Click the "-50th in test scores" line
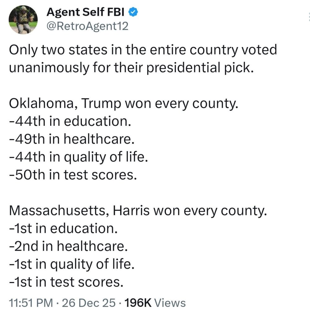 tap(73, 175)
